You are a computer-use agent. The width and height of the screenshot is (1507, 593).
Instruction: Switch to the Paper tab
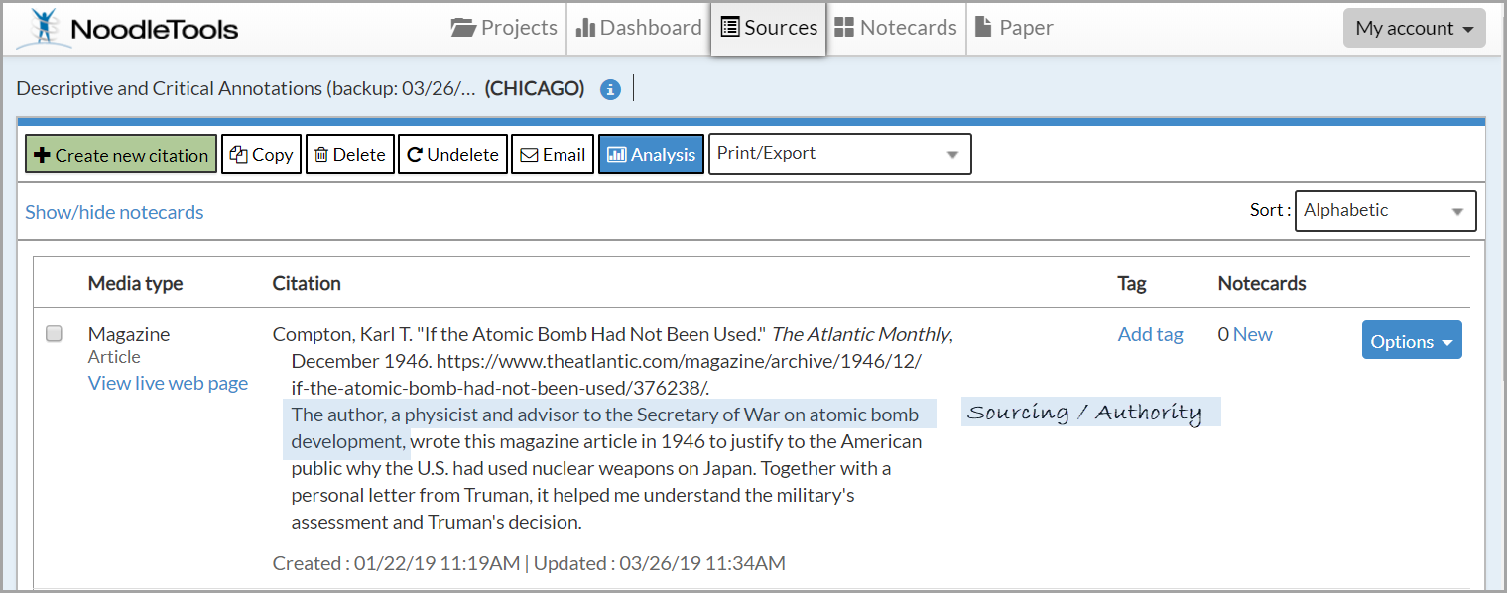(x=1013, y=28)
